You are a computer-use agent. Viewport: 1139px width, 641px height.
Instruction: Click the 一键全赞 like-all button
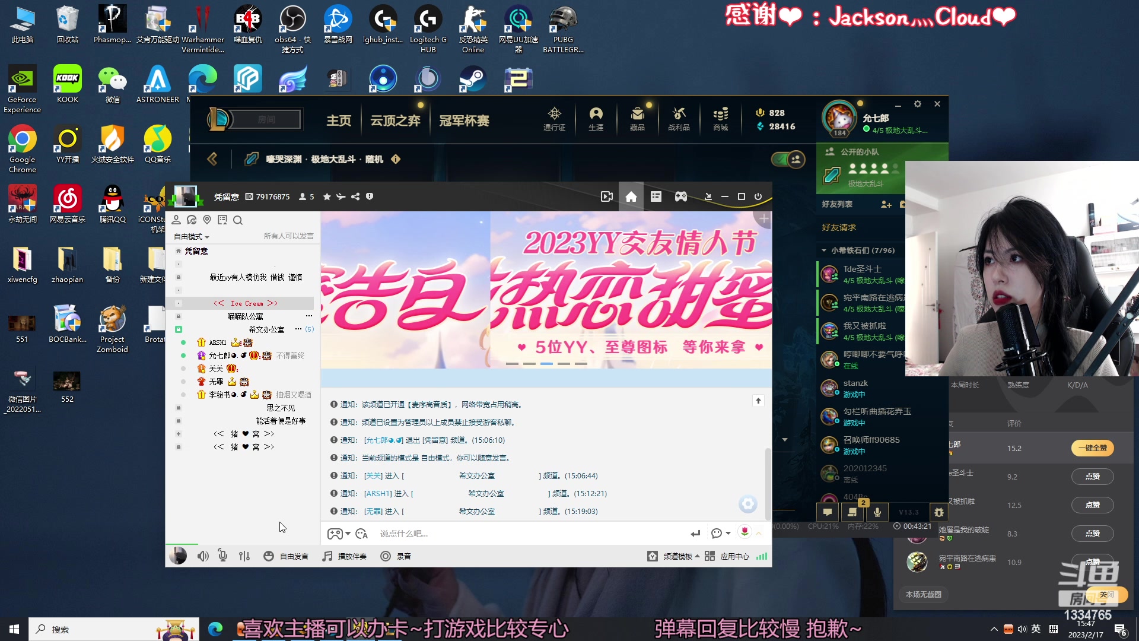1093,448
